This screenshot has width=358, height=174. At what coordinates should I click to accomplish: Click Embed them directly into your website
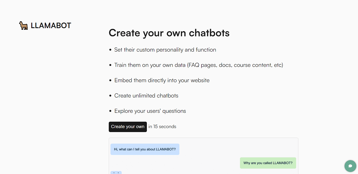tap(162, 80)
